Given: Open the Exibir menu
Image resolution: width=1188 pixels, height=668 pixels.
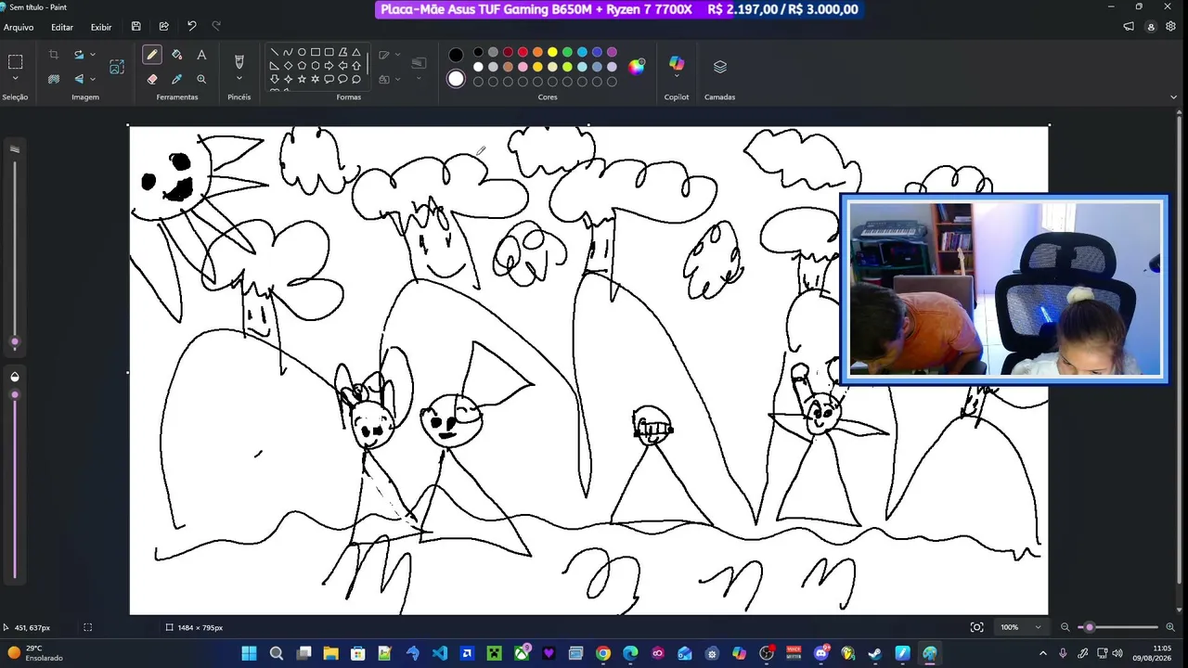Looking at the screenshot, I should (x=101, y=27).
